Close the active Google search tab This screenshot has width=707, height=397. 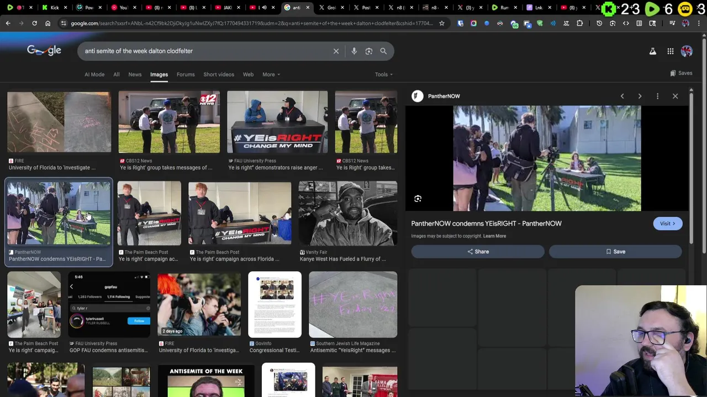pos(308,8)
